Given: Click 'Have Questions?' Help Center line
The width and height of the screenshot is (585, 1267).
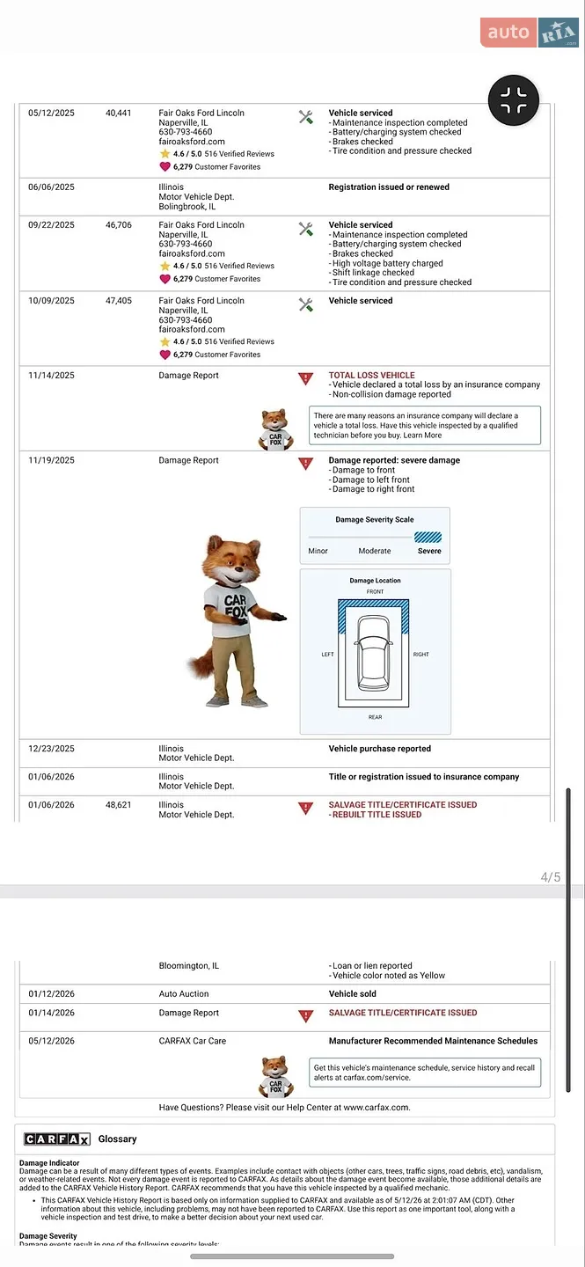Looking at the screenshot, I should [x=284, y=1107].
